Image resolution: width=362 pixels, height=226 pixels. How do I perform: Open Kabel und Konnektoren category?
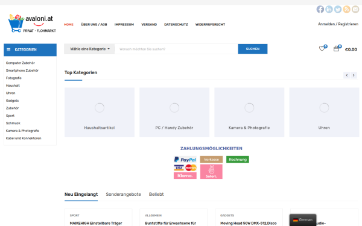24,138
